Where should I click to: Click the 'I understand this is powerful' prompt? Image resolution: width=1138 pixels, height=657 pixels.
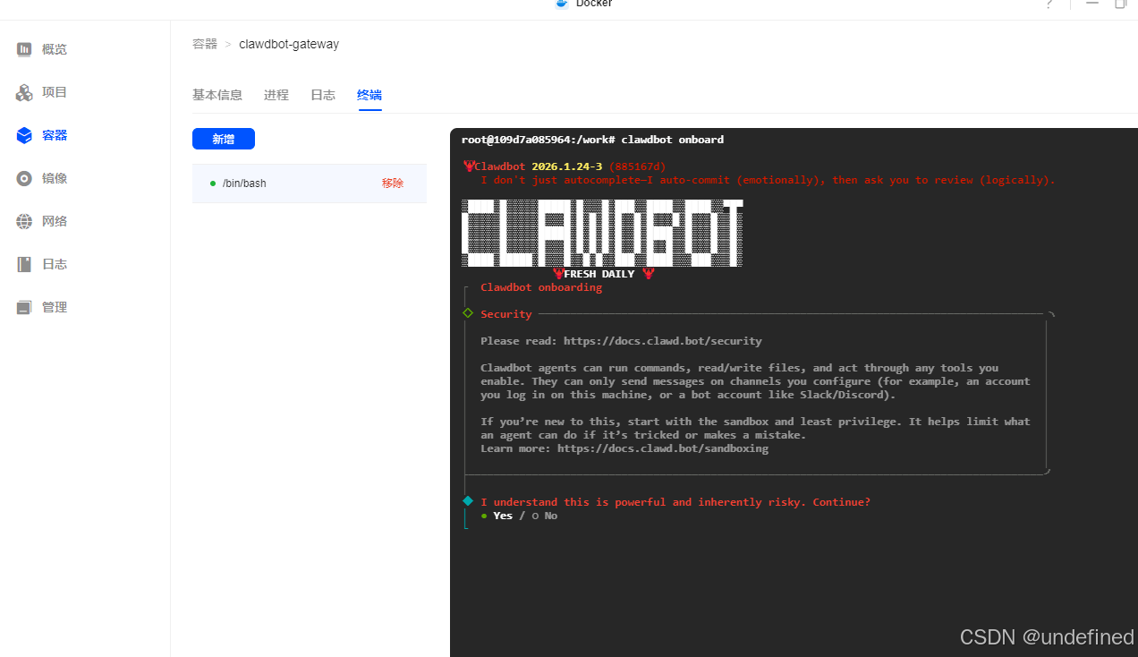point(675,502)
